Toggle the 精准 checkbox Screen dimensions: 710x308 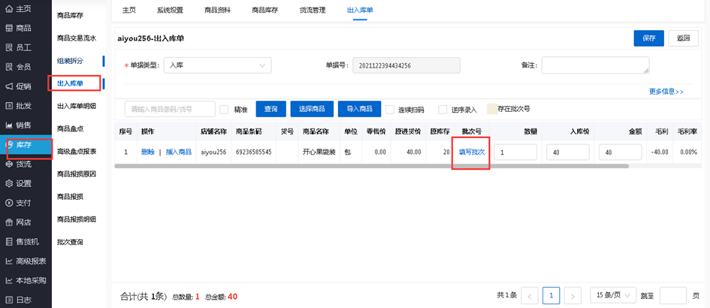(x=224, y=109)
